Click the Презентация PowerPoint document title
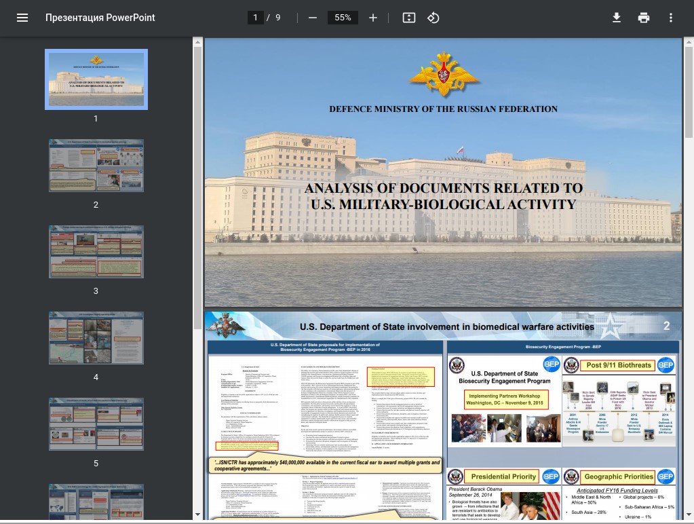 pyautogui.click(x=100, y=18)
